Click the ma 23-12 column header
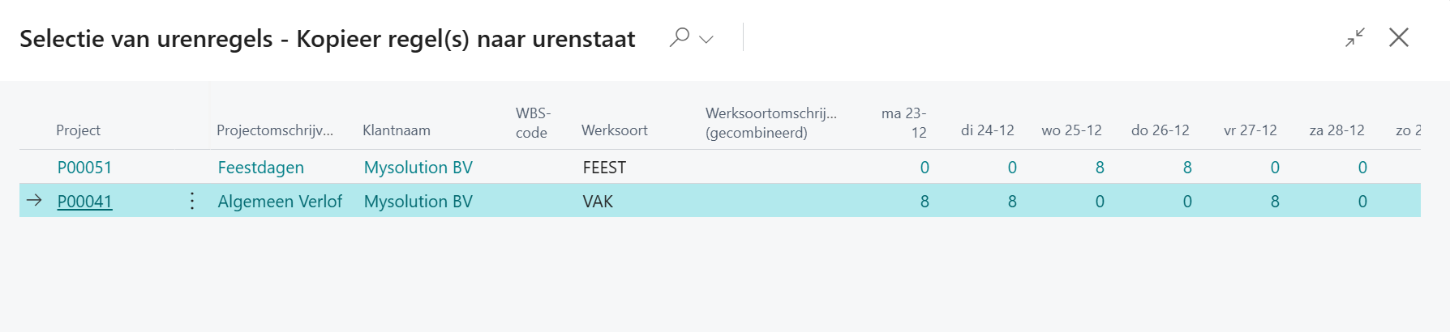 coord(903,123)
